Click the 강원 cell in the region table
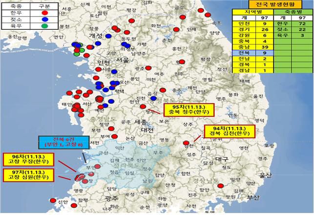The width and height of the screenshot is (314, 215). coord(244,35)
